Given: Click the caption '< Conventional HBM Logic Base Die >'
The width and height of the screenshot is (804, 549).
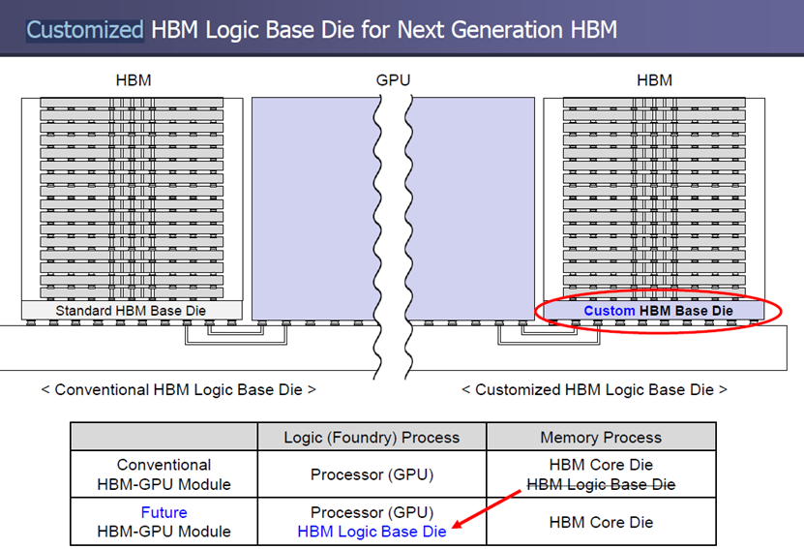Looking at the screenshot, I should point(178,390).
